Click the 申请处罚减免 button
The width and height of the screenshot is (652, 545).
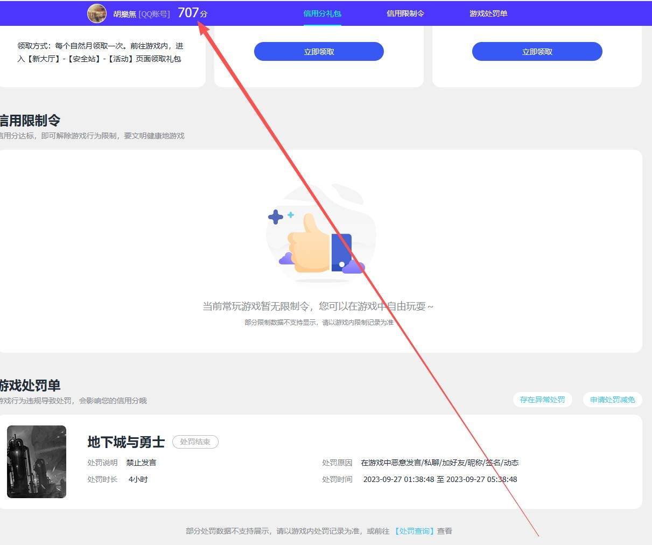point(612,400)
